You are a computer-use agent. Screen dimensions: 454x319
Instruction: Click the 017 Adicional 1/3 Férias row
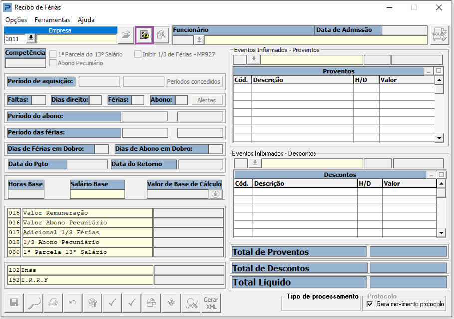pos(80,232)
